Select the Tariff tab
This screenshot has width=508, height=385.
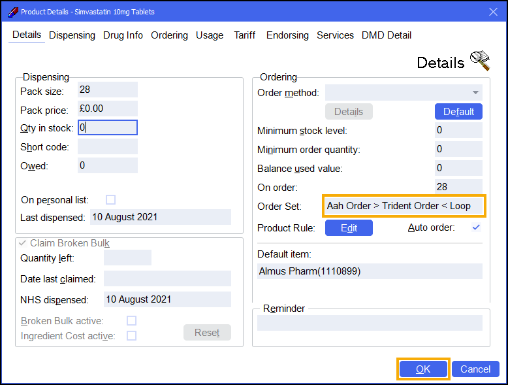click(x=245, y=35)
